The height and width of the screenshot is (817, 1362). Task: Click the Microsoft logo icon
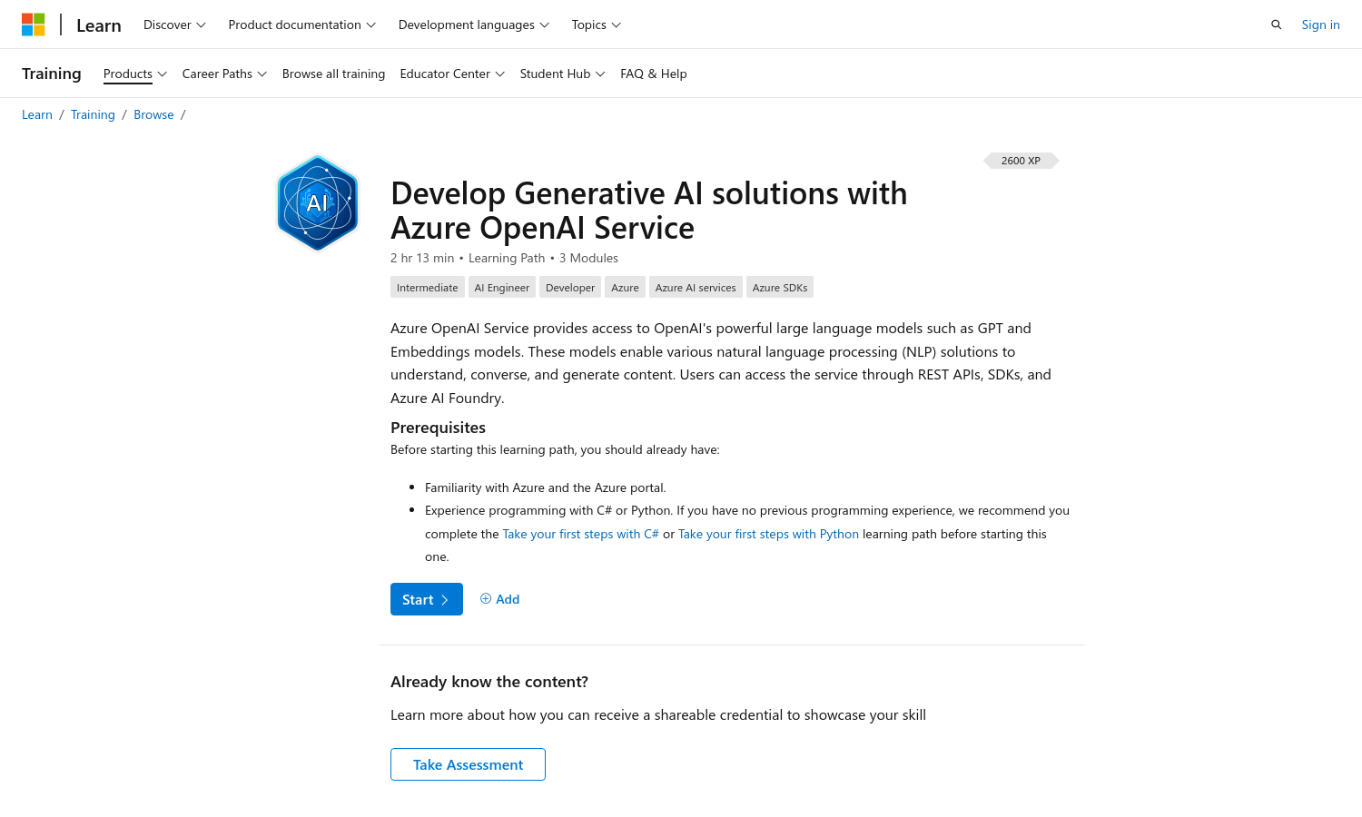coord(34,25)
